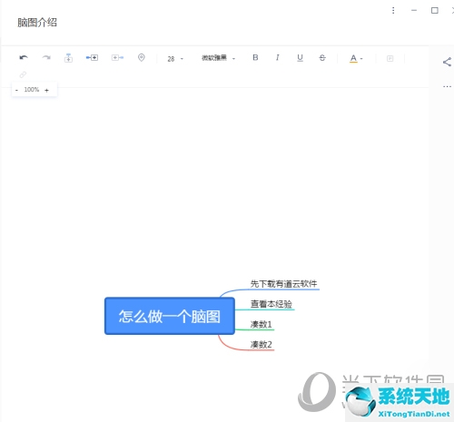Insert a parent node
Image resolution: width=454 pixels, height=422 pixels.
pyautogui.click(x=117, y=57)
